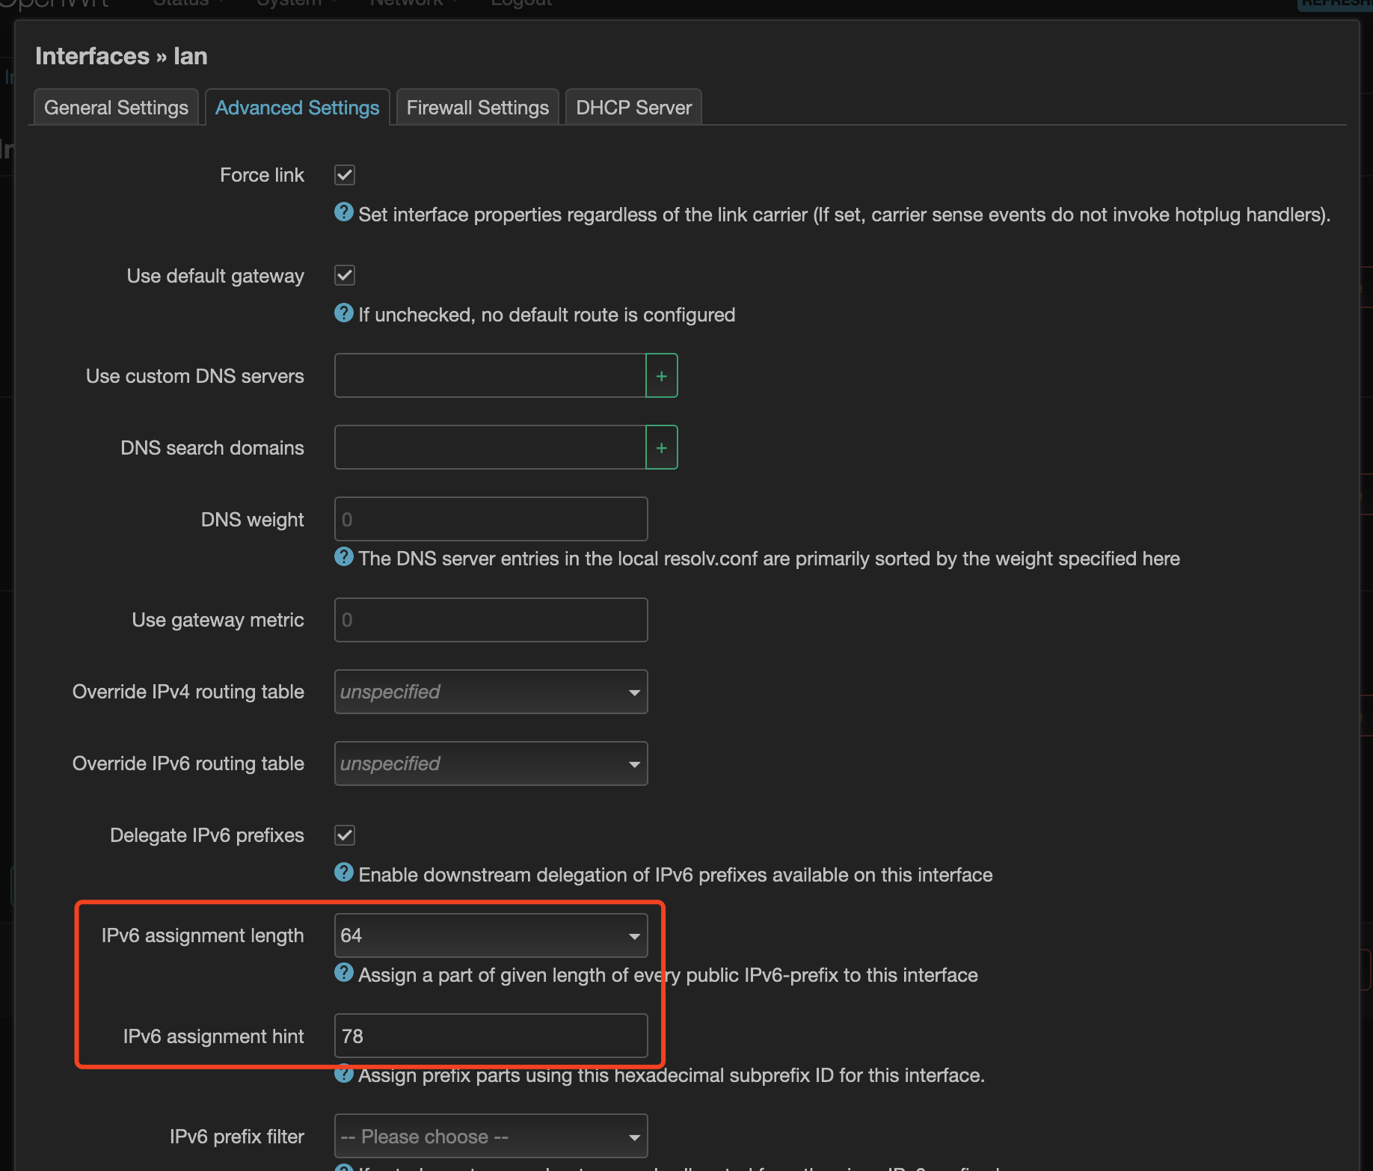
Task: Click help icon beside default route hint
Action: coord(343,313)
